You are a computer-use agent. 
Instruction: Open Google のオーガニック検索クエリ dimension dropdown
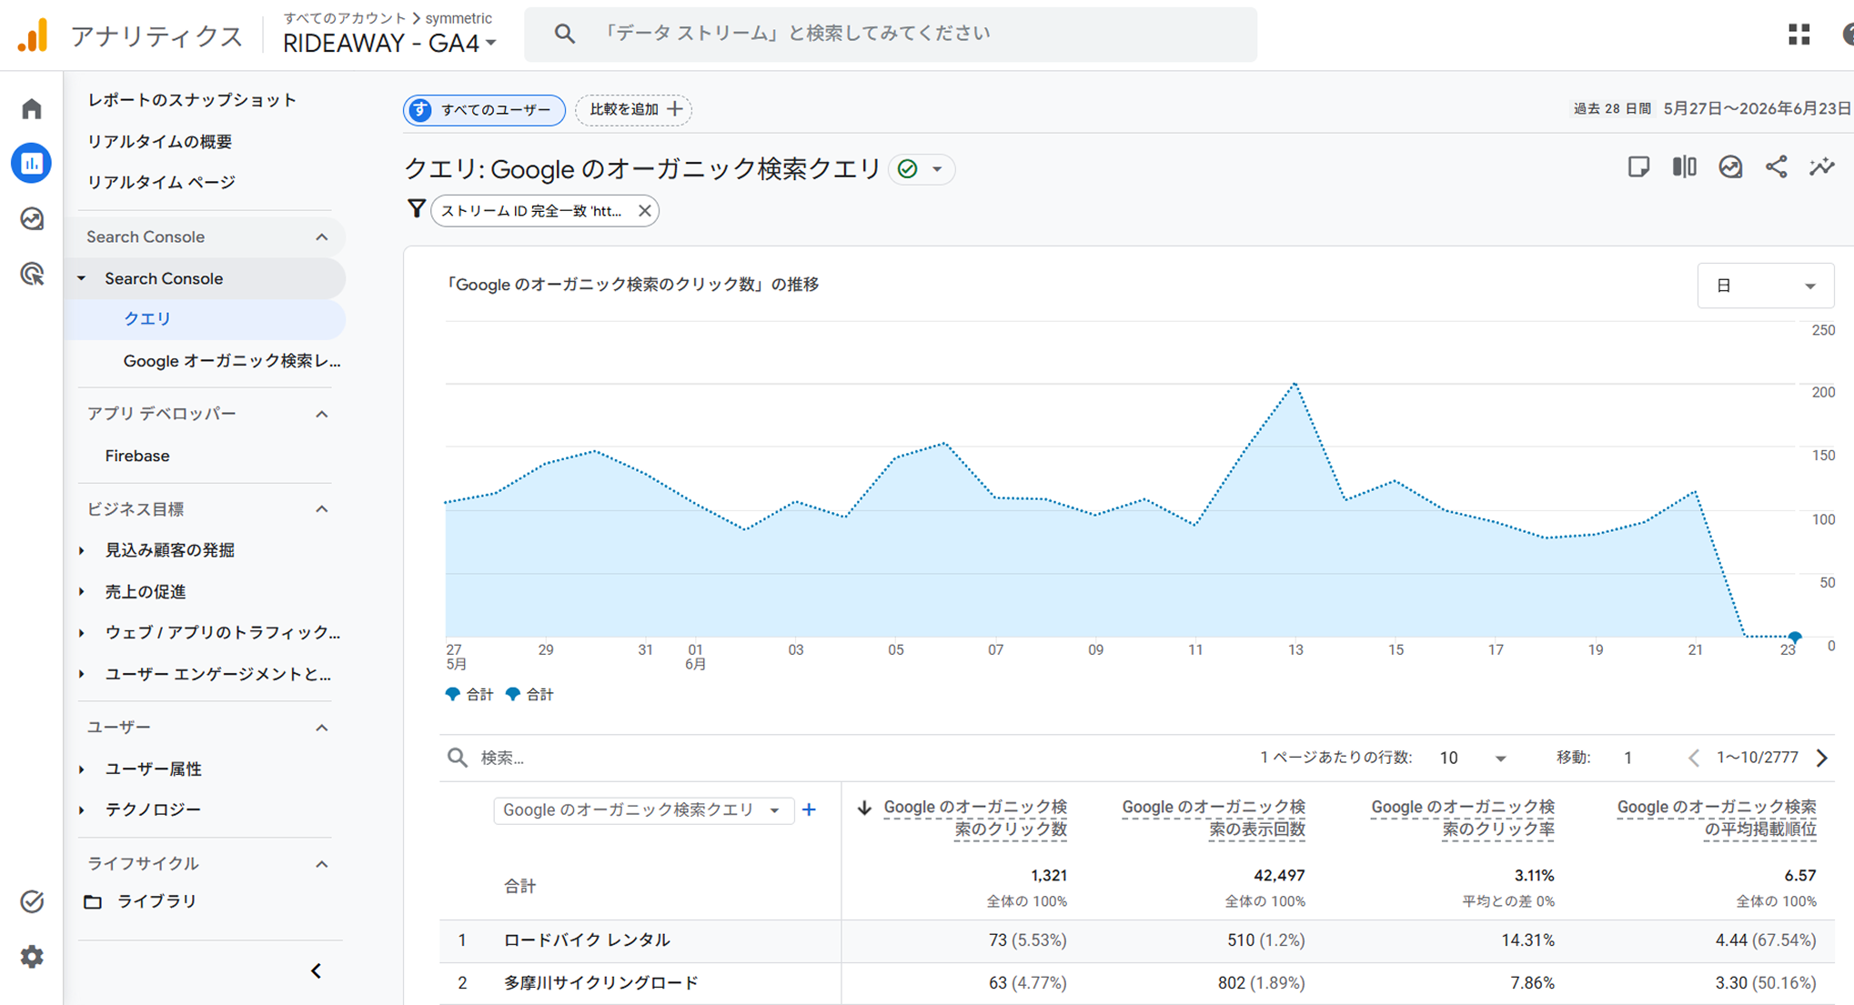pyautogui.click(x=643, y=809)
